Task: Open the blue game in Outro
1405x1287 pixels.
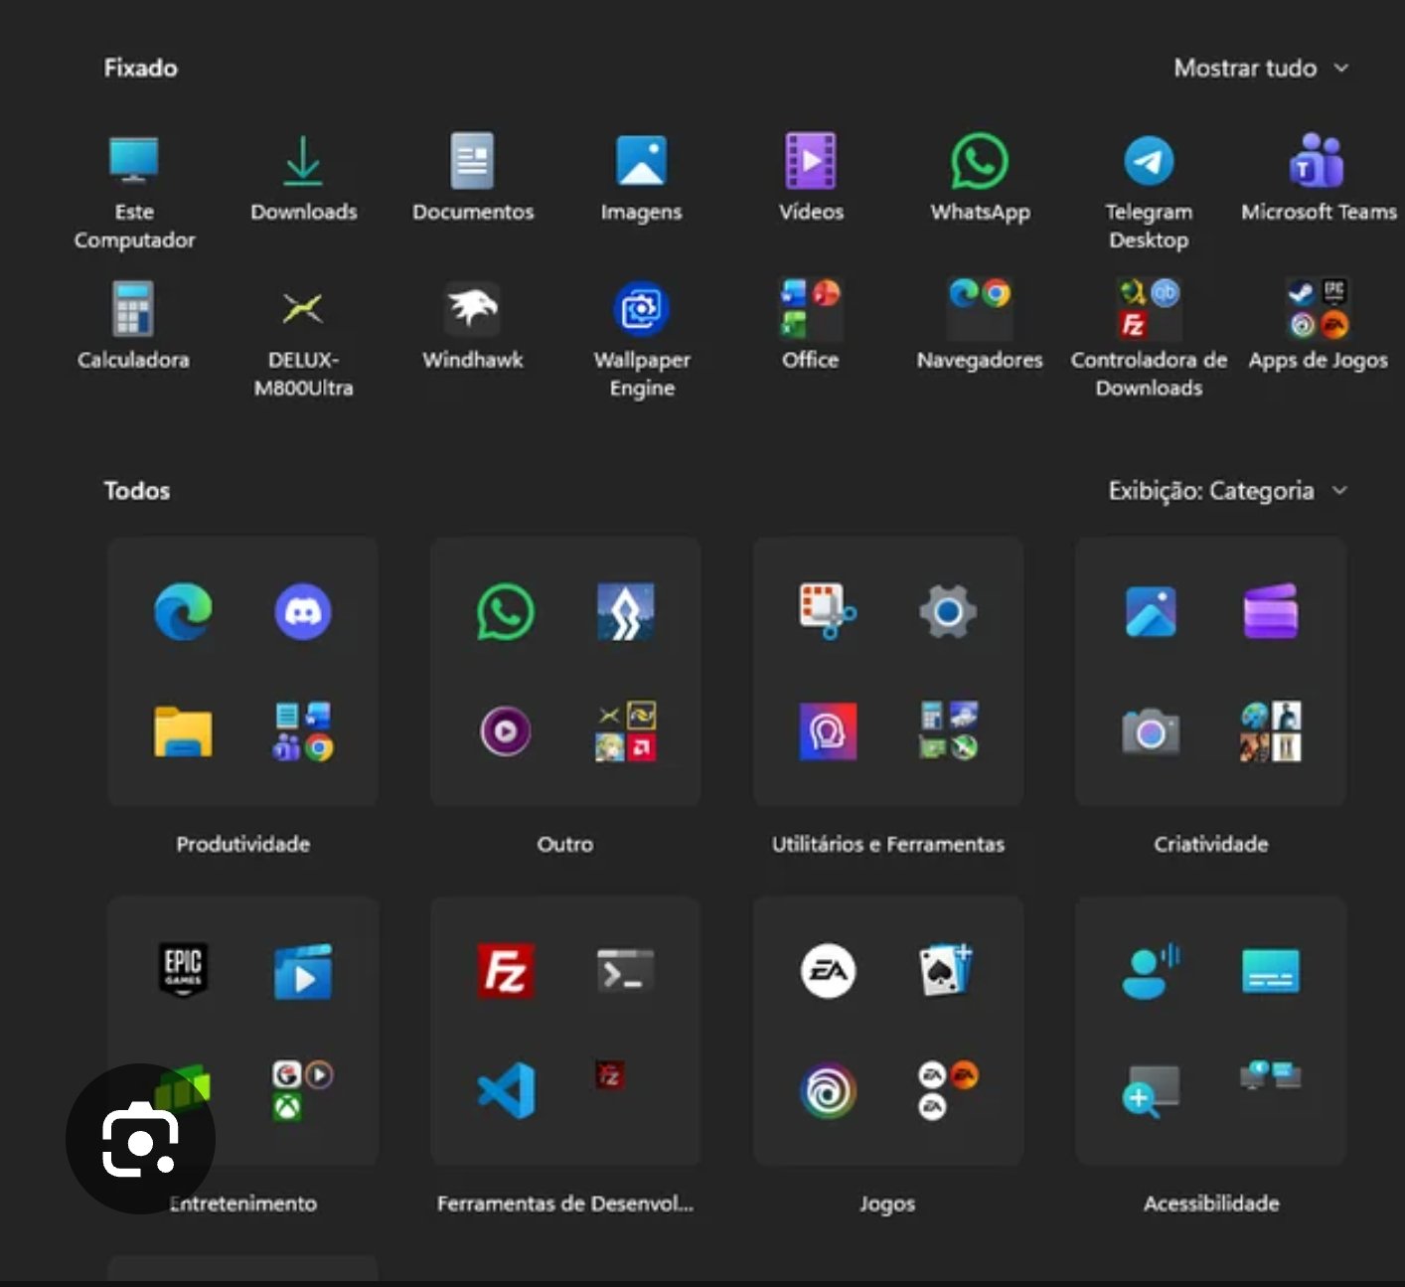Action: pyautogui.click(x=625, y=611)
